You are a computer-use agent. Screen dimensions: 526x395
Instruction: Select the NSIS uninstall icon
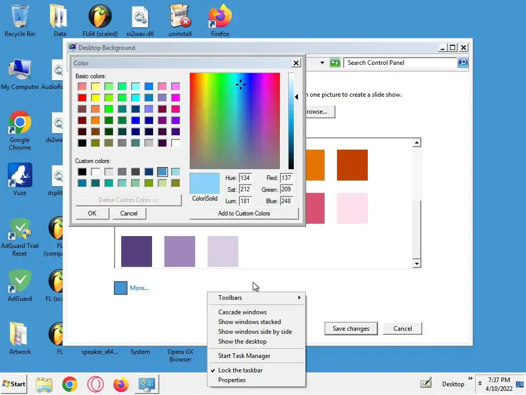180,20
